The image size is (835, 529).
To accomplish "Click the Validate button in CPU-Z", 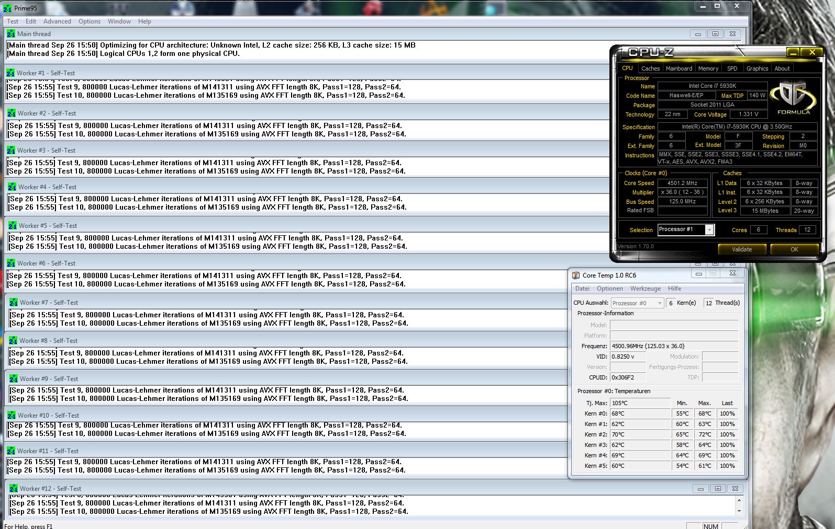I will tap(742, 249).
